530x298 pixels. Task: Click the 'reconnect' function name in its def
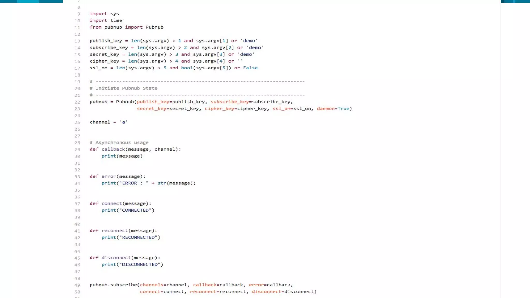(115, 231)
